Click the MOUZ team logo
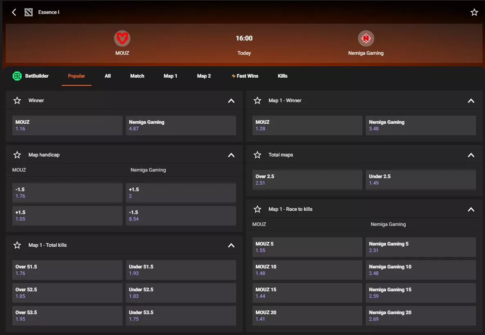This screenshot has width=485, height=335. point(122,38)
